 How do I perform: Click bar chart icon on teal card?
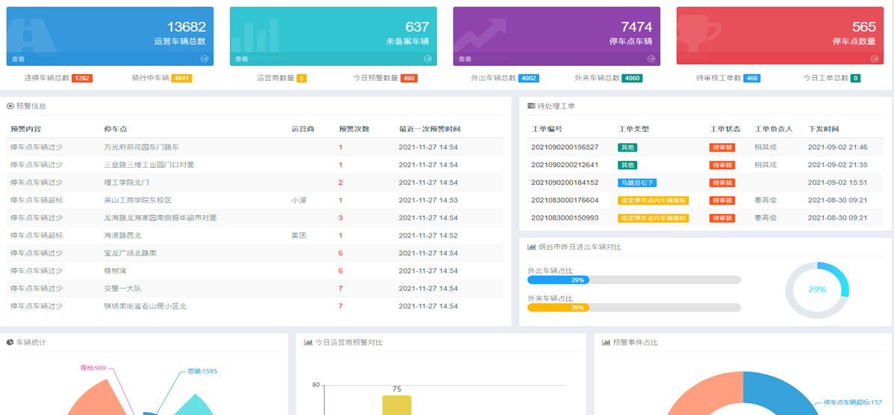point(256,37)
